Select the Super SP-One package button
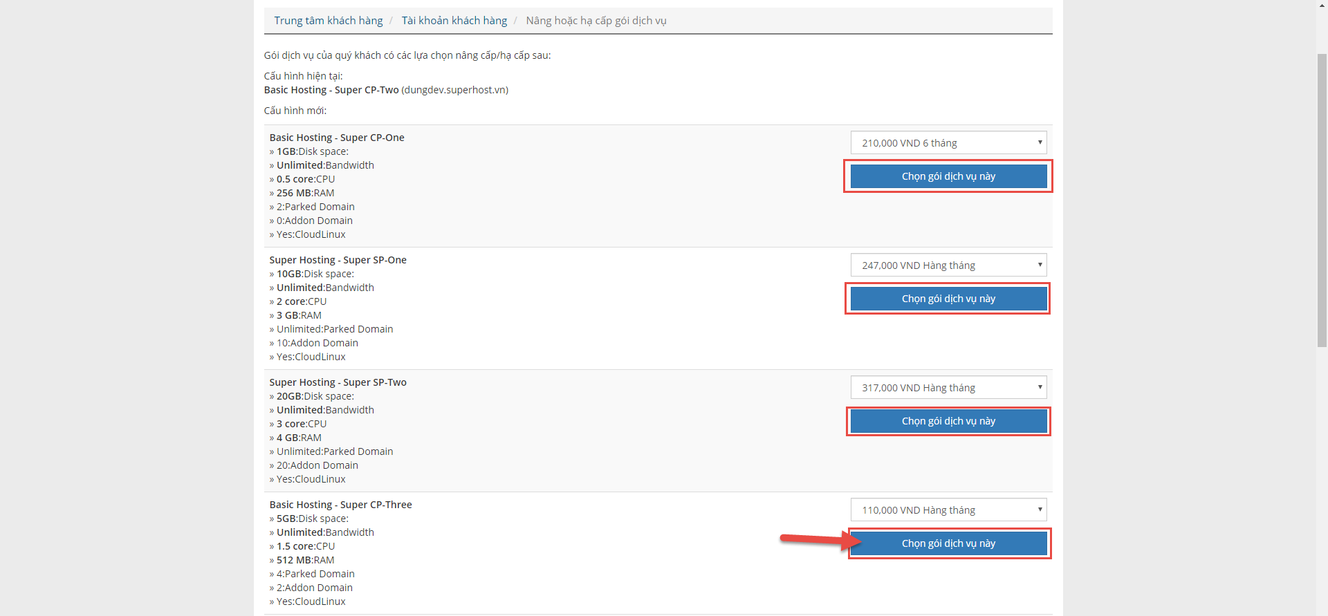The width and height of the screenshot is (1328, 616). 948,299
